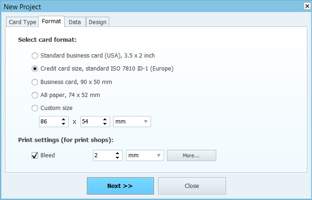Click the More... print settings button
The width and height of the screenshot is (312, 200).
pyautogui.click(x=192, y=155)
